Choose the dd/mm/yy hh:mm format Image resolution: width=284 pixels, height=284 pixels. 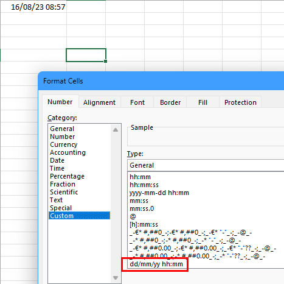(206, 264)
